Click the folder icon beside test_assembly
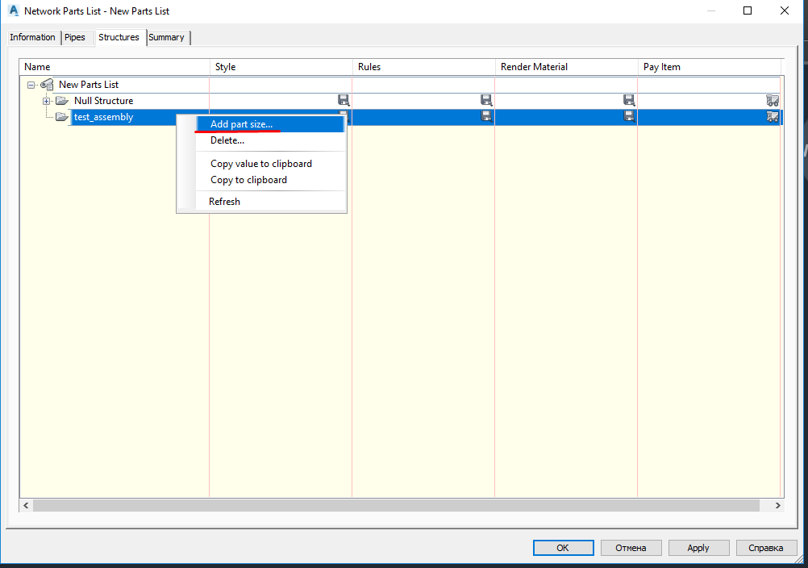The height and width of the screenshot is (568, 808). 61,116
